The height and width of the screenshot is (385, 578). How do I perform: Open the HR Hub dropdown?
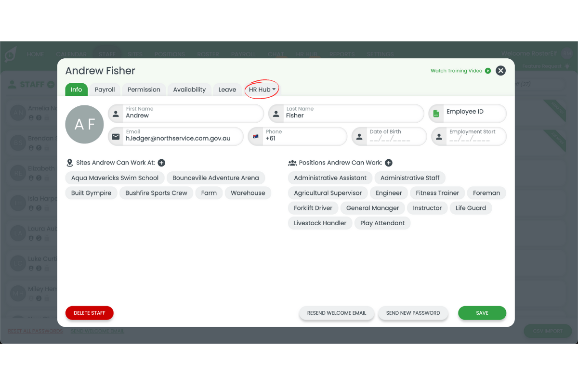click(262, 89)
